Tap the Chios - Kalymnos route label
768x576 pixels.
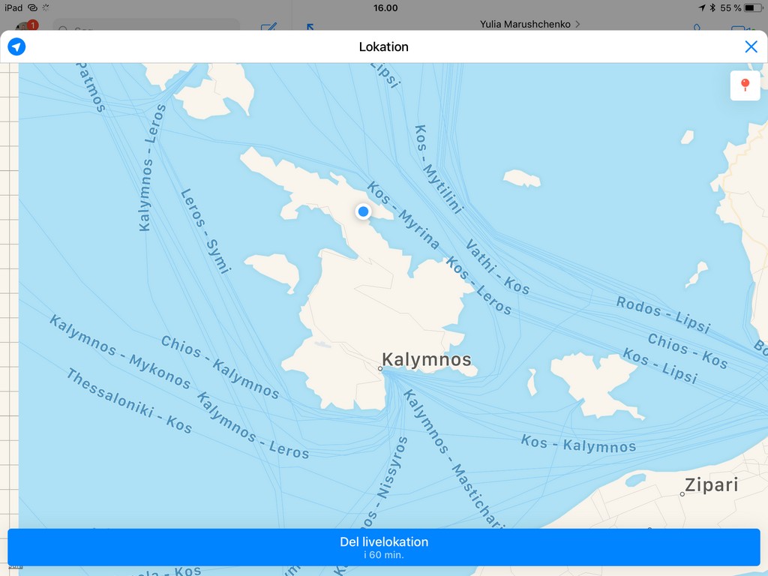[x=220, y=367]
